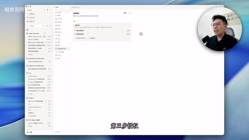Click folder icon beside the search field
Screen dimensions: 249x140
pos(50,26)
